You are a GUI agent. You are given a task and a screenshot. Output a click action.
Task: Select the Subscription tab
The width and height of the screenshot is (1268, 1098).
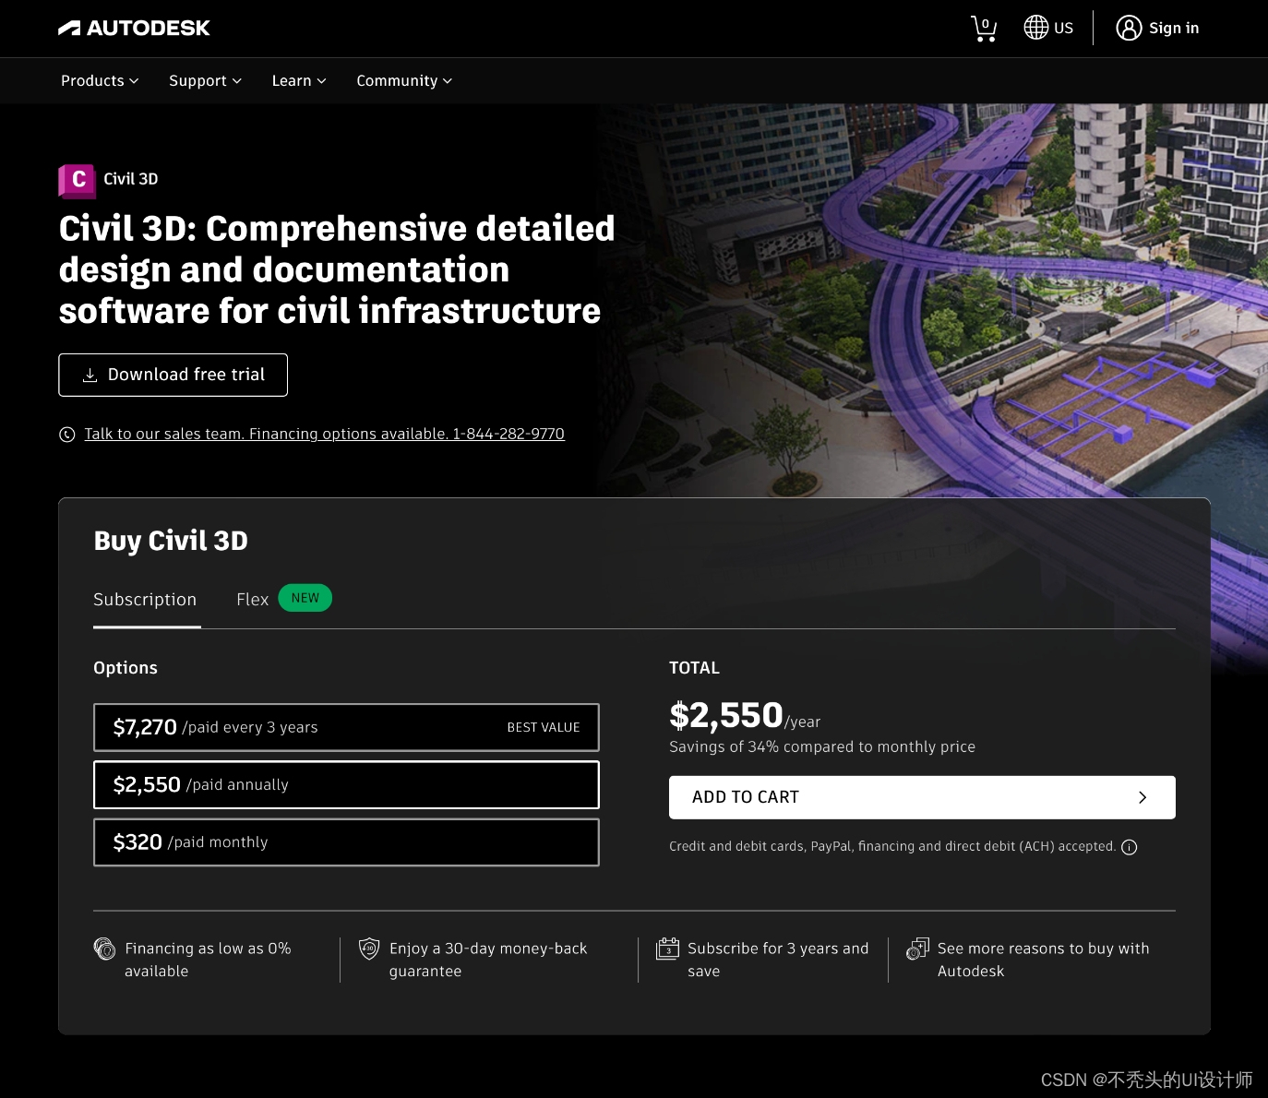pyautogui.click(x=145, y=600)
